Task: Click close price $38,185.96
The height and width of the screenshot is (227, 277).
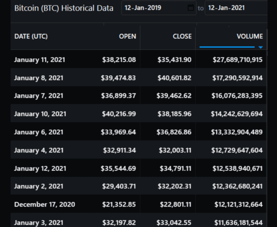Action: pos(174,114)
